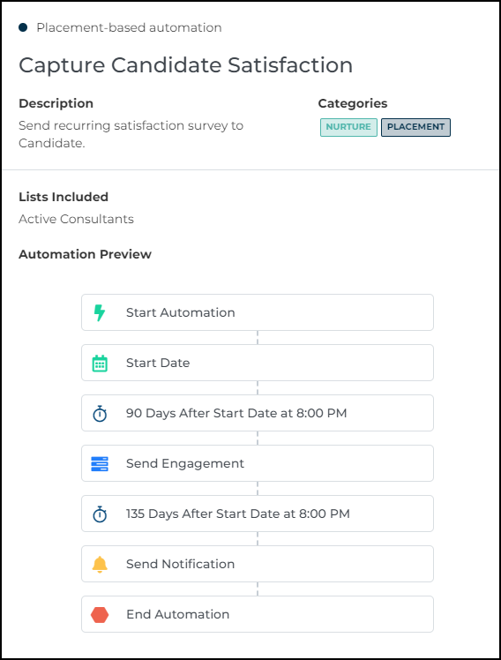
Task: Click the yellow bell notification icon
Action: pyautogui.click(x=100, y=564)
